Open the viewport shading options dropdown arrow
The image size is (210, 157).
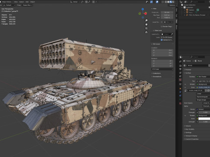(x=176, y=2)
